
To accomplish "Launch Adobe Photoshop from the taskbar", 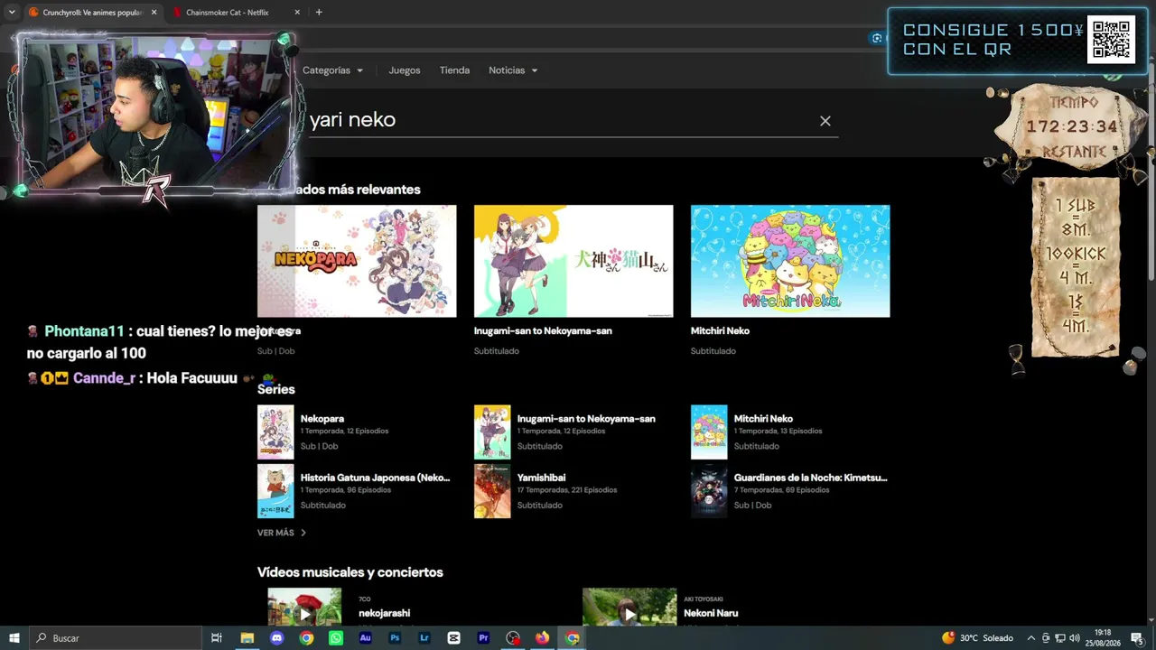I will [x=395, y=638].
